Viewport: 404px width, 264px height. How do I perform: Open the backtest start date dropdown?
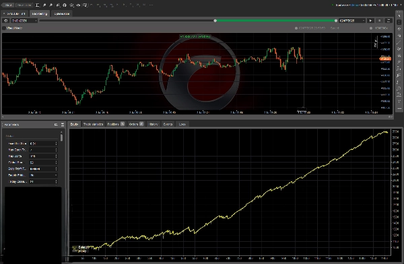click(24, 21)
